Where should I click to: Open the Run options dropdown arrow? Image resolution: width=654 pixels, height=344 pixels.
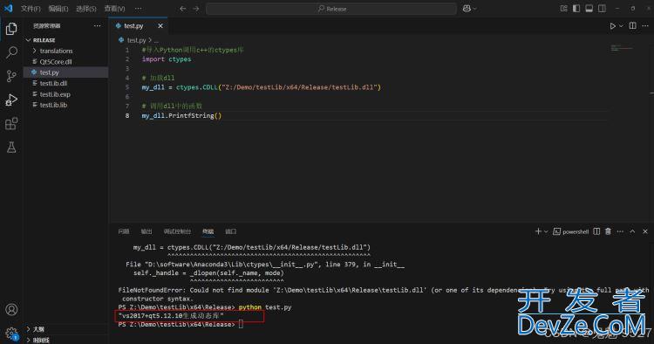click(x=621, y=26)
